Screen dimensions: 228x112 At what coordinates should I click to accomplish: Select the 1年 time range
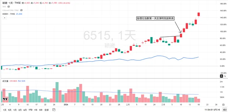36,110
